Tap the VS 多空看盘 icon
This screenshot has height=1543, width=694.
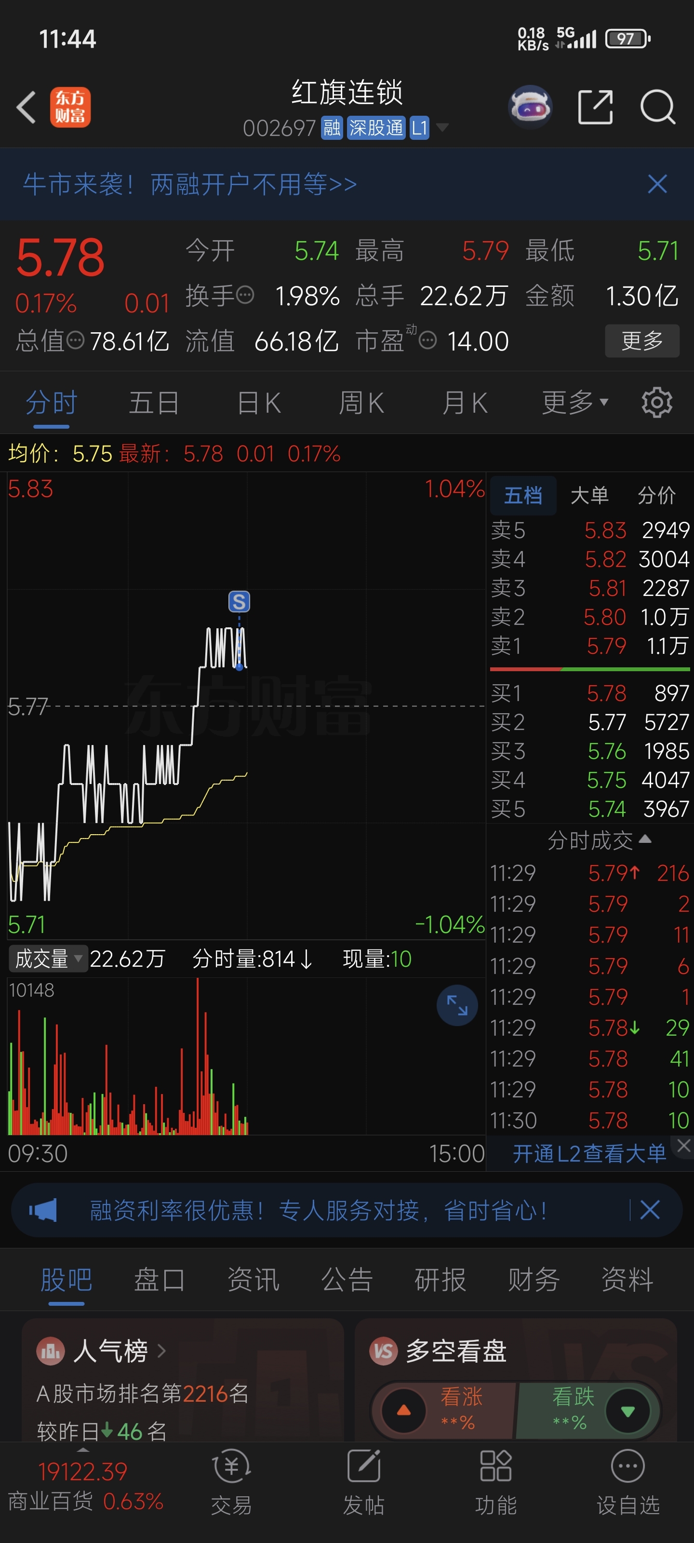[x=383, y=1351]
